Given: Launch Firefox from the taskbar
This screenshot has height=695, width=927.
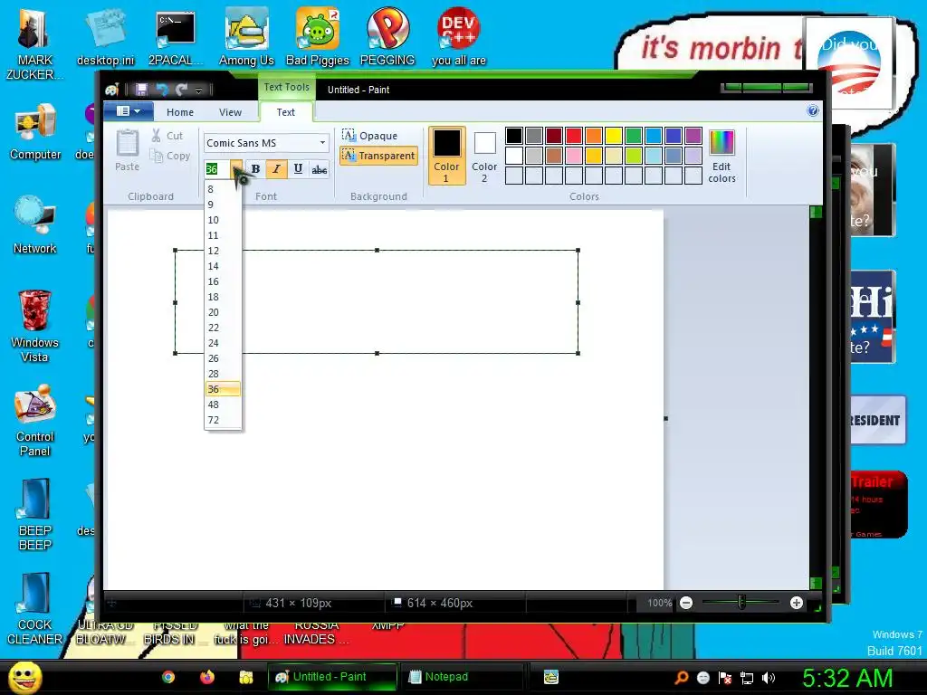Looking at the screenshot, I should click(207, 677).
